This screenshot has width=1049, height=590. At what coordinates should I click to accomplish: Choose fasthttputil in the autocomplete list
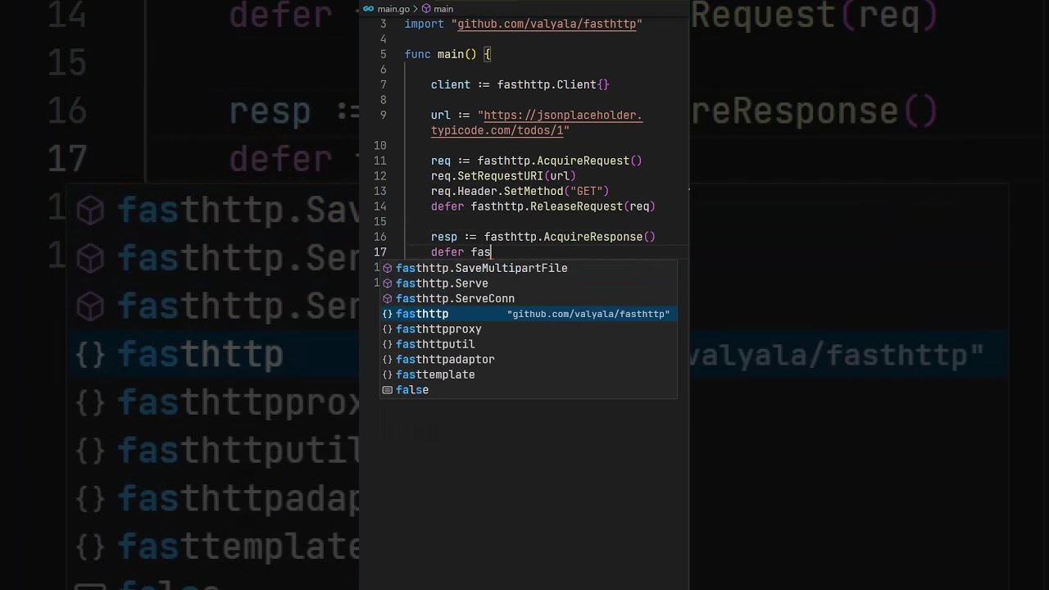(x=528, y=344)
